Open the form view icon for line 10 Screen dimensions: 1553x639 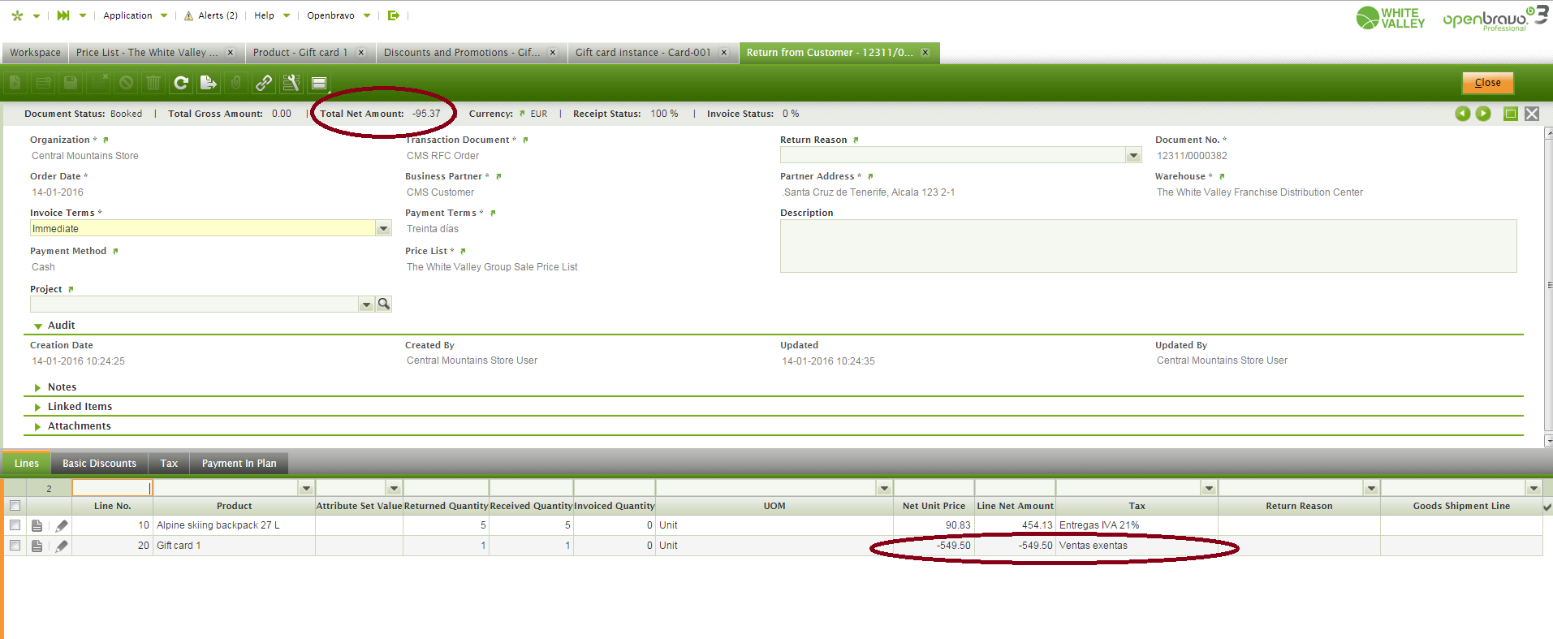point(37,525)
